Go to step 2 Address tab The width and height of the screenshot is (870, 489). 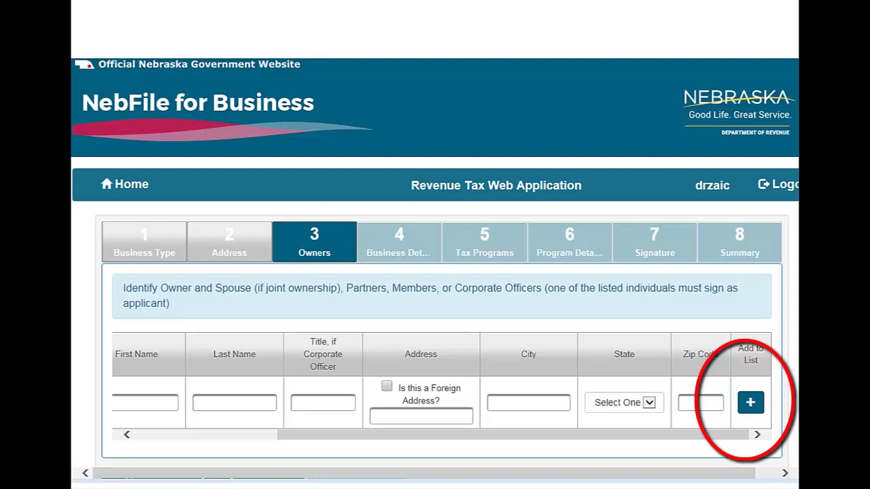(229, 242)
